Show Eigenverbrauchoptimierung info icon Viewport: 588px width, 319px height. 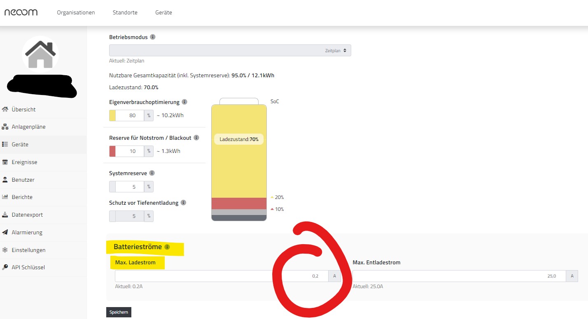tap(184, 102)
